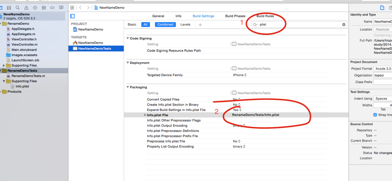This screenshot has width=392, height=181.
Task: Collapse the Packaging section
Action: click(128, 87)
